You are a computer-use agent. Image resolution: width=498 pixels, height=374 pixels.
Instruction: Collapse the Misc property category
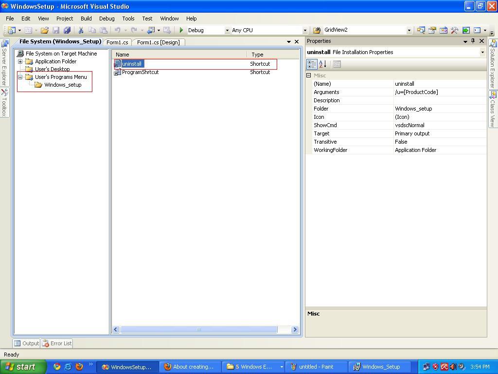(308, 75)
